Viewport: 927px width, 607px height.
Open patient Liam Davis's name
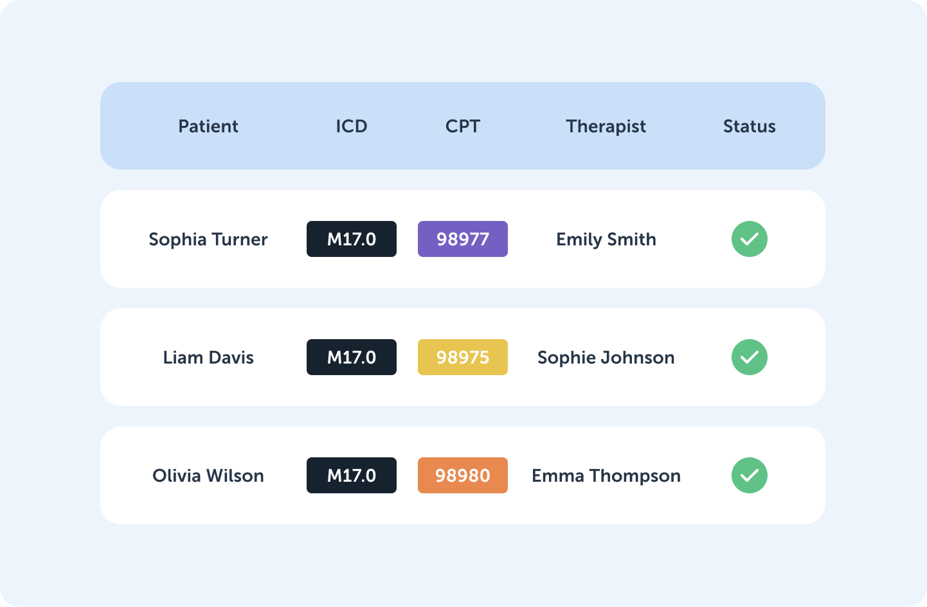tap(208, 357)
